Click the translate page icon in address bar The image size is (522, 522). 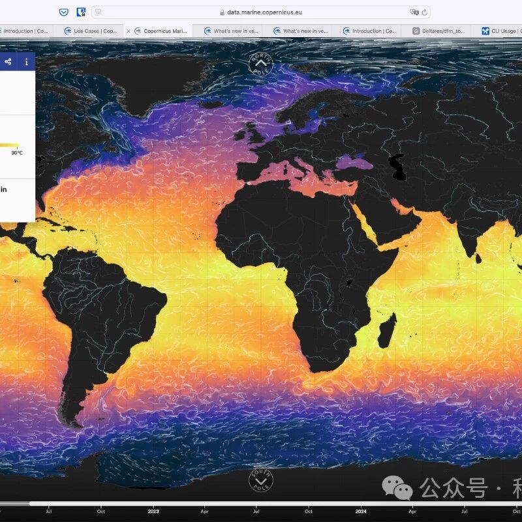click(x=413, y=12)
